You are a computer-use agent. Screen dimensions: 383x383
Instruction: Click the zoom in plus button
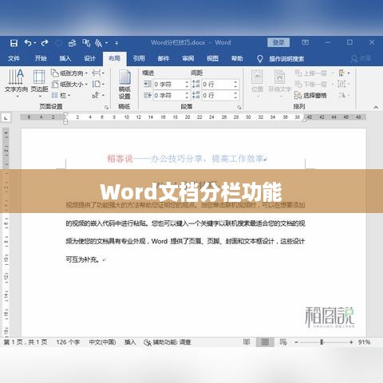pos(351,342)
